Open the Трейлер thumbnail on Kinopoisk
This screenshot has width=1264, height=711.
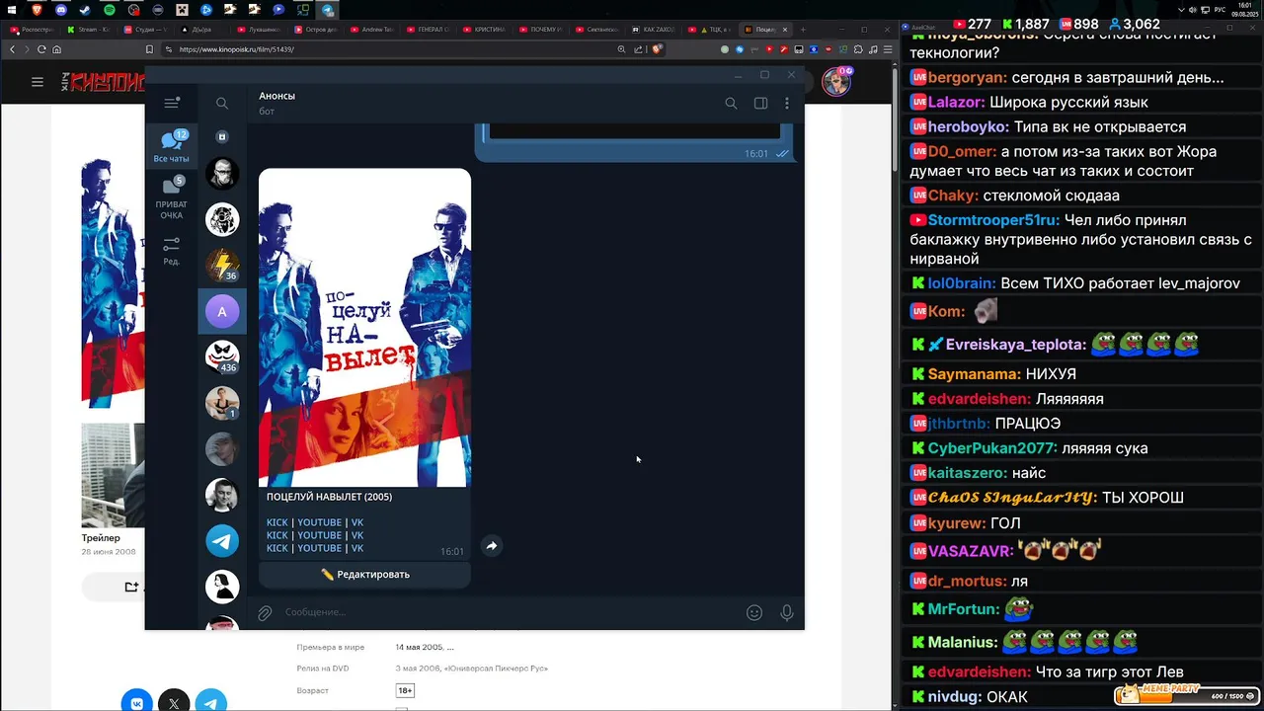[113, 476]
